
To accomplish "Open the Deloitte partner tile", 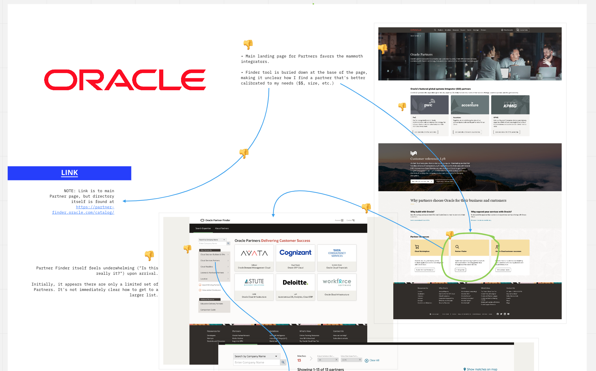I will click(295, 287).
